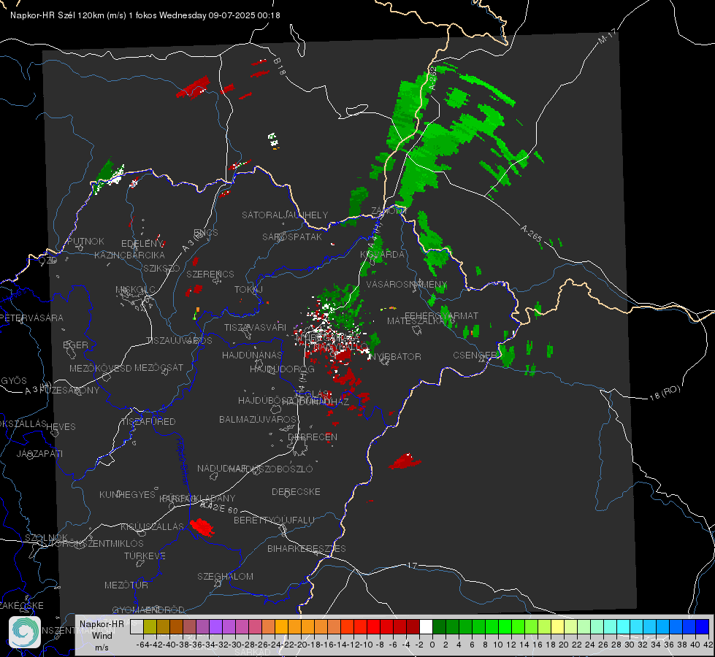The image size is (715, 657).
Task: Click the EGER city label
Action: [x=75, y=345]
